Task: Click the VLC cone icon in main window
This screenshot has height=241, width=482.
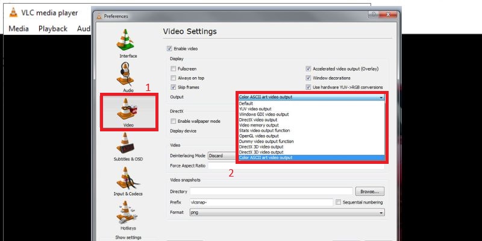Action: pos(13,13)
